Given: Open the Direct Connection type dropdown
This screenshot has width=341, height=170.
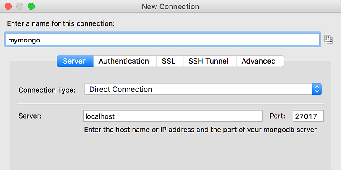Looking at the screenshot, I should coord(203,89).
